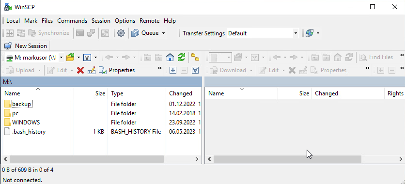Screen dimensions: 405x184
Task: Click the local Select Files plus icon
Action: click(173, 70)
